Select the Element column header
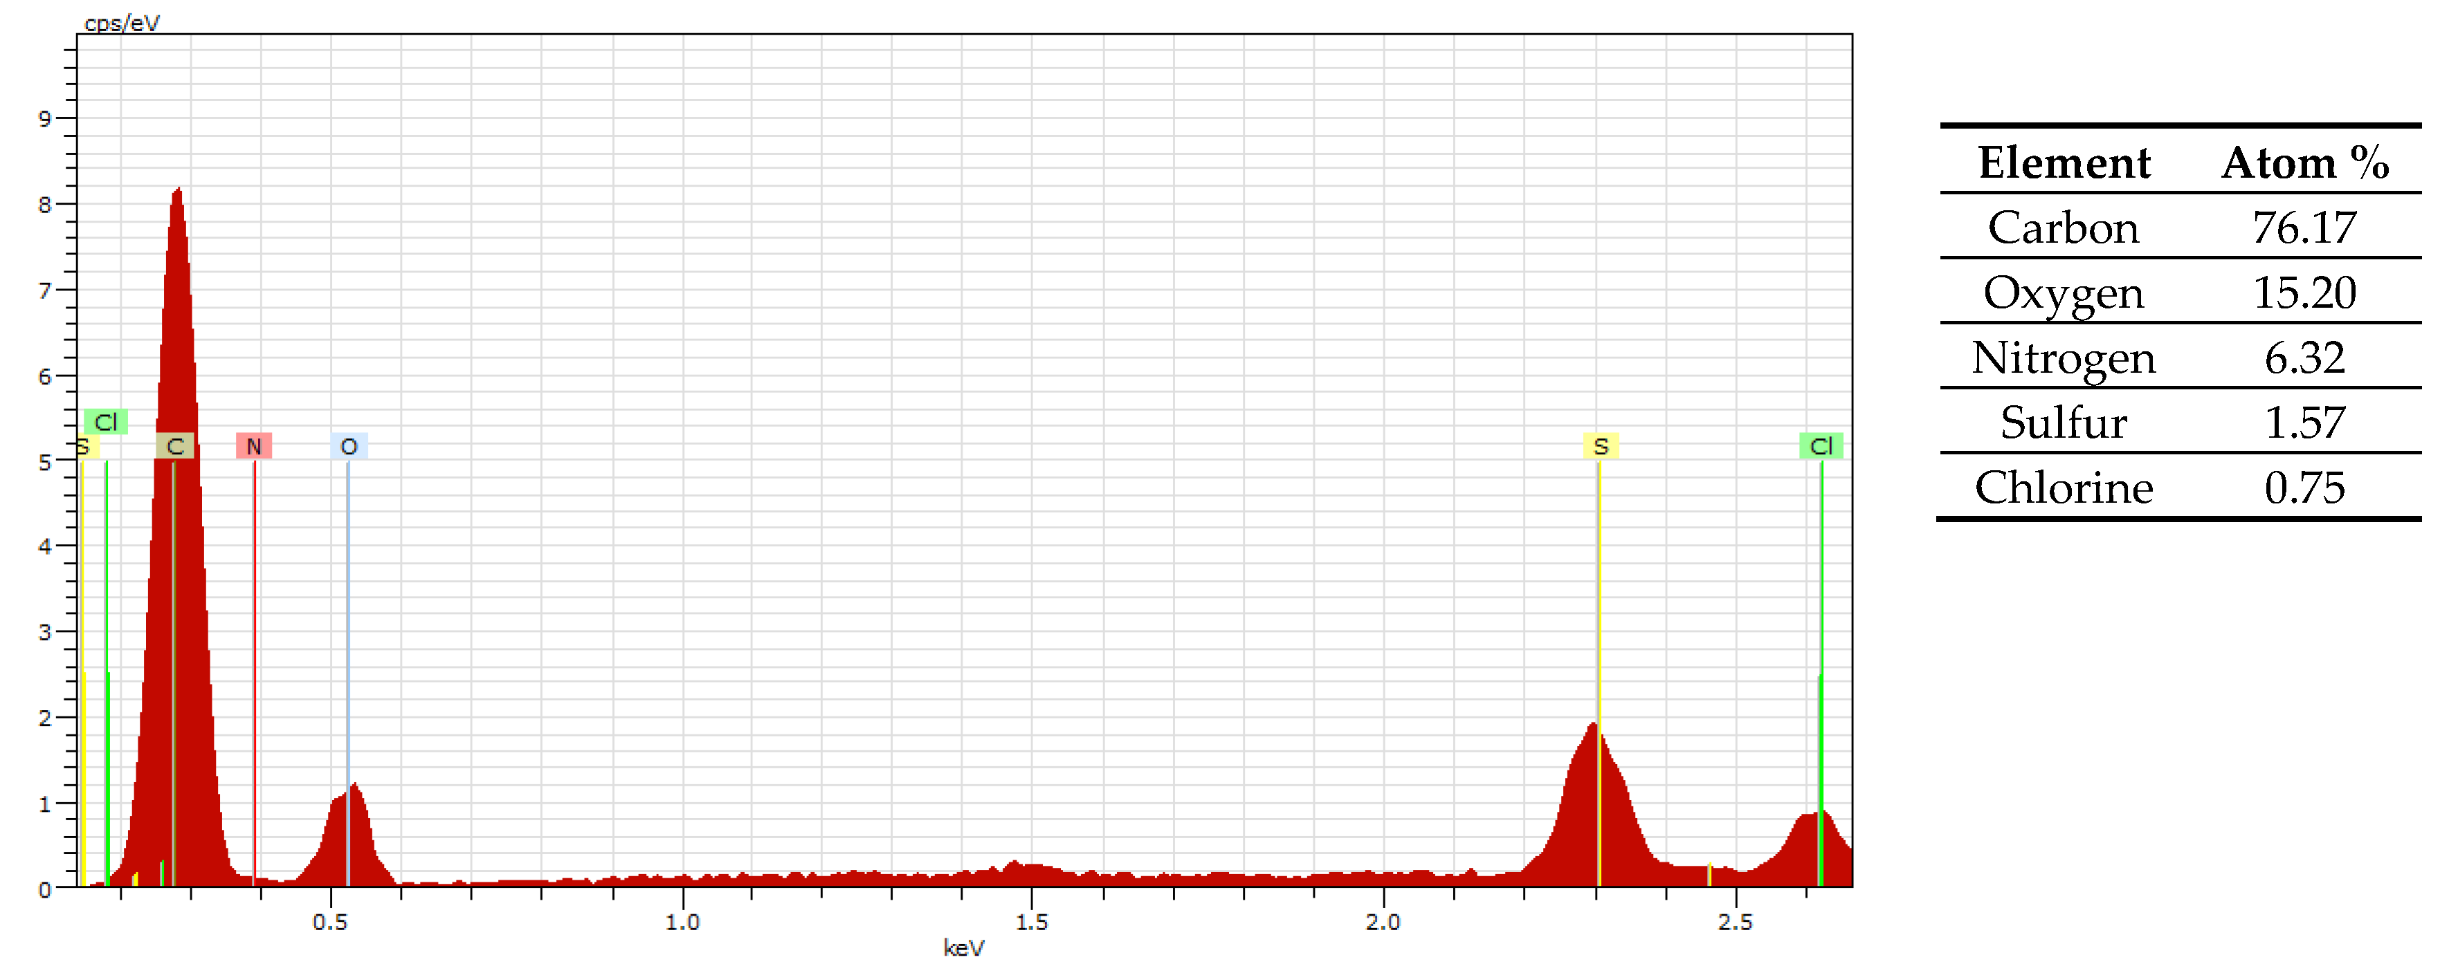This screenshot has height=973, width=2458. (x=2063, y=163)
